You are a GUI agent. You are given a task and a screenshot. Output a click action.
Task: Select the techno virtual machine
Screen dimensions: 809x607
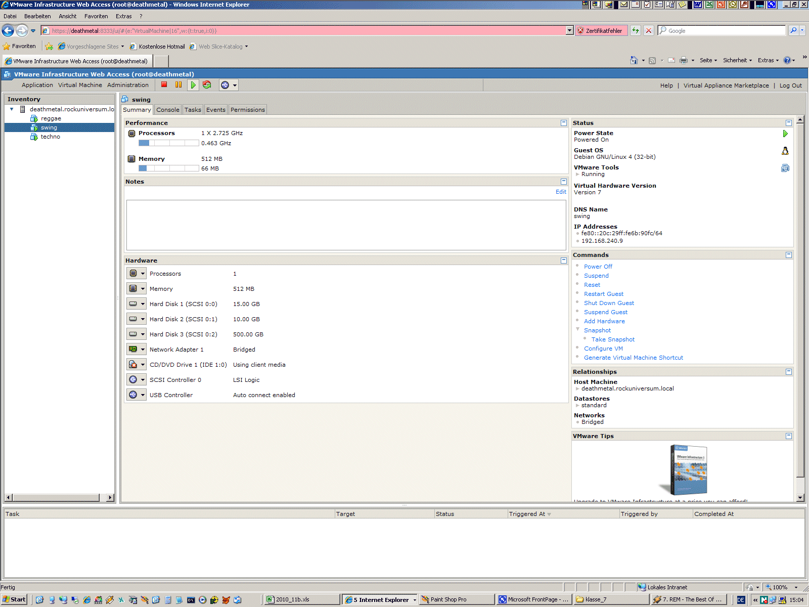tap(51, 137)
